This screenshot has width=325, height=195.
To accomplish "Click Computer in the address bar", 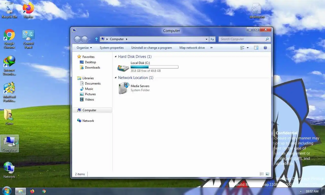I will pyautogui.click(x=117, y=39).
